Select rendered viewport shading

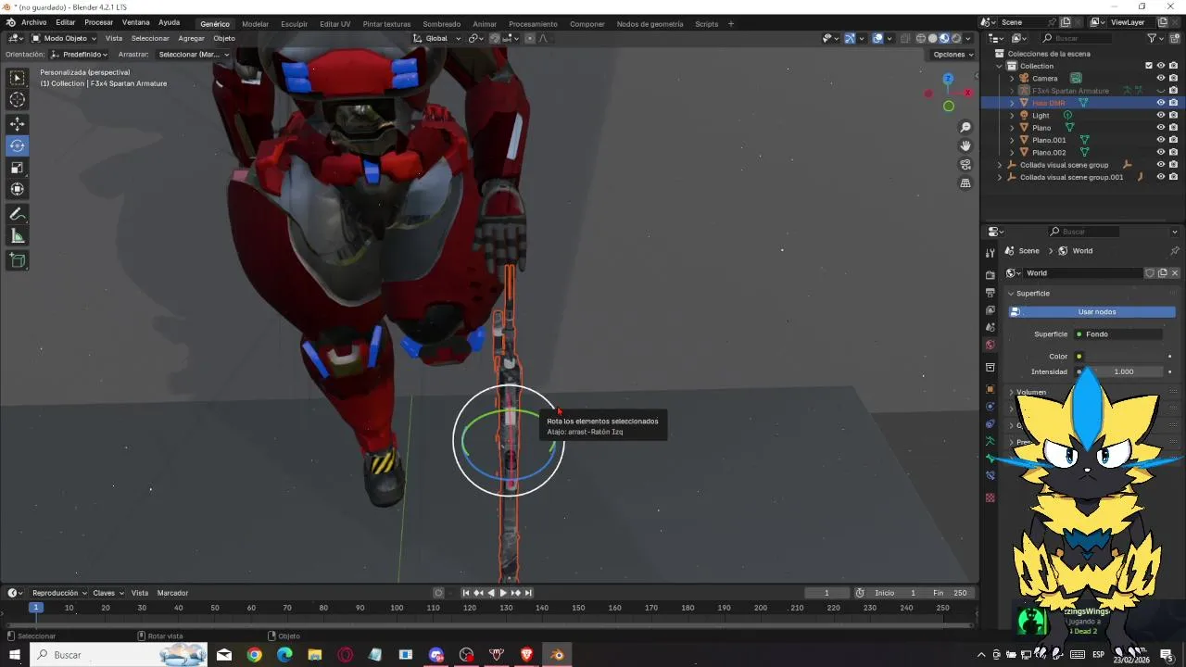coord(956,38)
